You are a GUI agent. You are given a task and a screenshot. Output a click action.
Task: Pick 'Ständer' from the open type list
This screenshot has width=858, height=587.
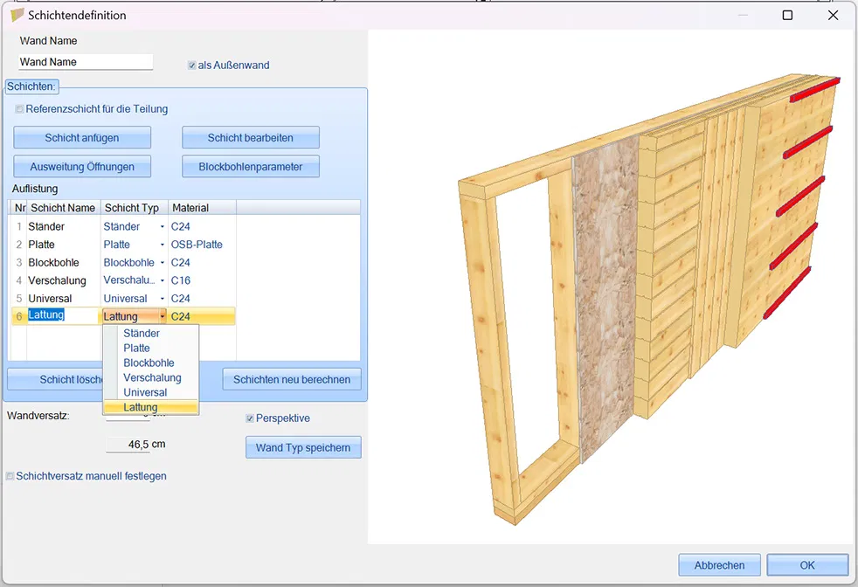click(x=142, y=333)
